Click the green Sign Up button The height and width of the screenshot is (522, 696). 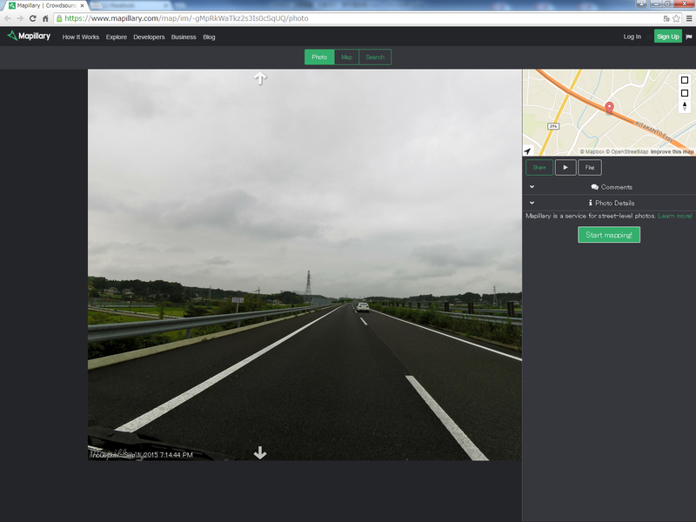(668, 37)
